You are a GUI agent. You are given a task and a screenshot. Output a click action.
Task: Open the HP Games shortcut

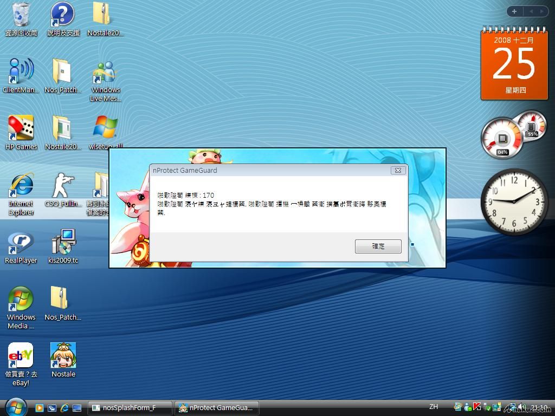coord(21,133)
